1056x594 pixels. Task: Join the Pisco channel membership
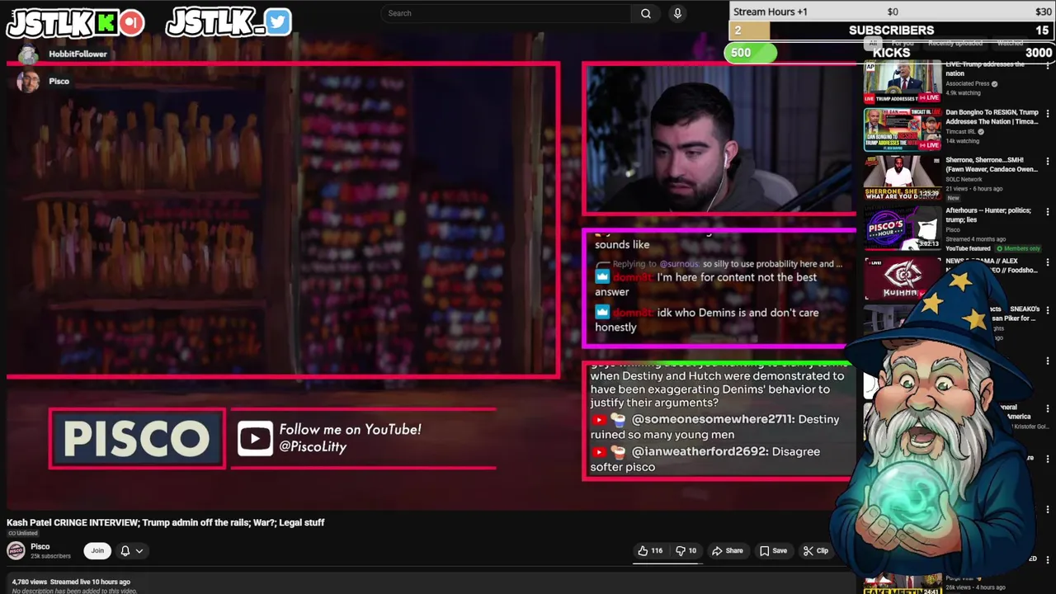(x=97, y=551)
